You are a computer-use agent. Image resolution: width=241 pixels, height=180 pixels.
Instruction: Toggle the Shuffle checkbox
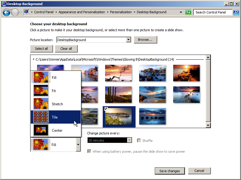139,140
